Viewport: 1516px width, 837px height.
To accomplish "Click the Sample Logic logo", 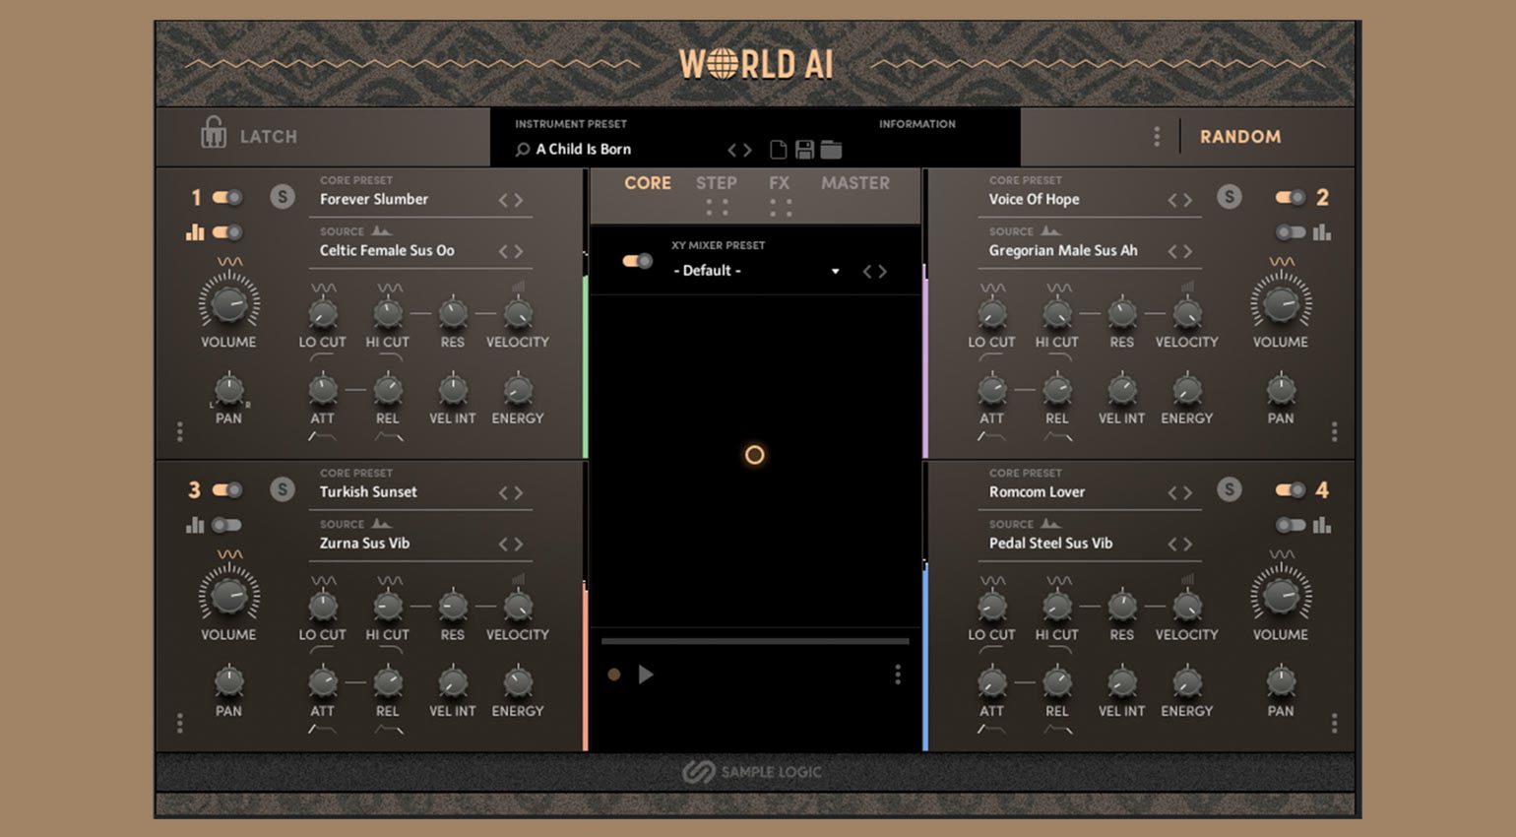I will [x=753, y=772].
